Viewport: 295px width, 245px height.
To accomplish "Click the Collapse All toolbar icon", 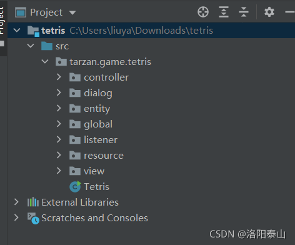I will coord(244,12).
